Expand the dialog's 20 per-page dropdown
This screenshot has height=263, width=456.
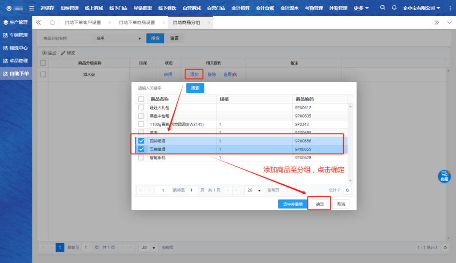pos(254,190)
